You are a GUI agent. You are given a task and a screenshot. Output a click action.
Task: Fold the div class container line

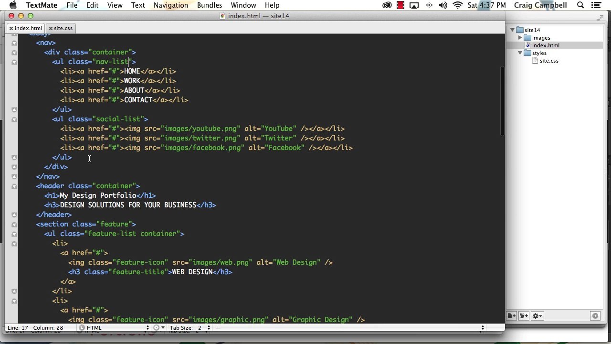click(14, 52)
